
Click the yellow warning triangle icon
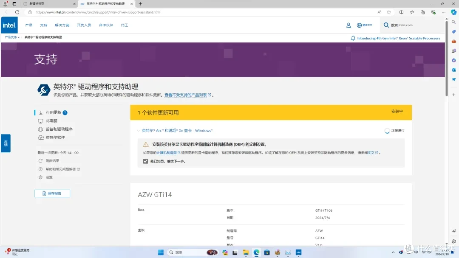[x=146, y=144]
